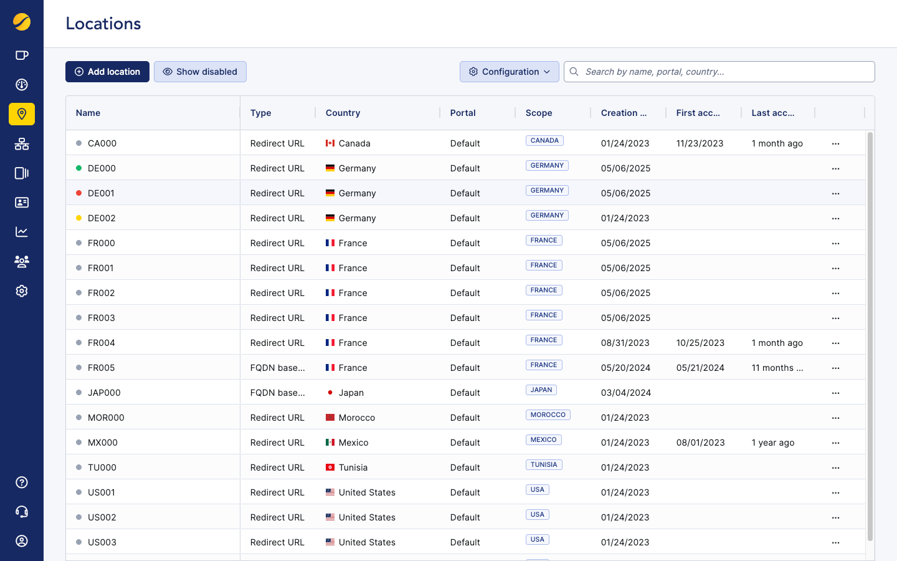Click the search locations field

(719, 72)
